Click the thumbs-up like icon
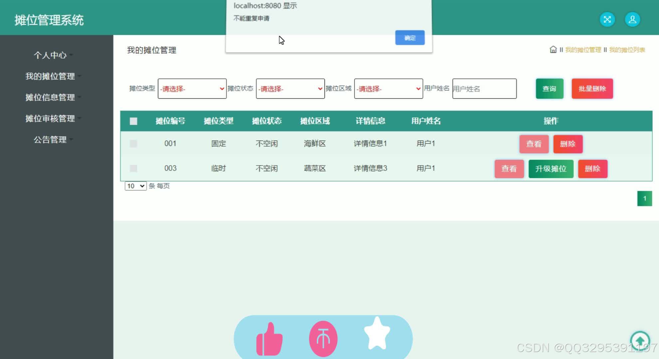659x359 pixels. [x=269, y=339]
